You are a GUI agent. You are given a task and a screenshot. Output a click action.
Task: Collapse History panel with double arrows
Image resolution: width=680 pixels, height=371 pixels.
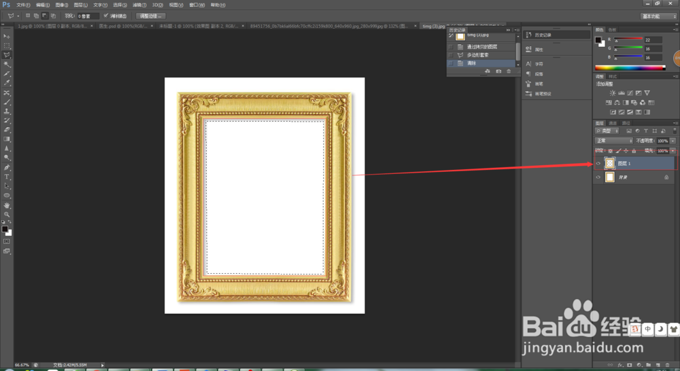(508, 30)
